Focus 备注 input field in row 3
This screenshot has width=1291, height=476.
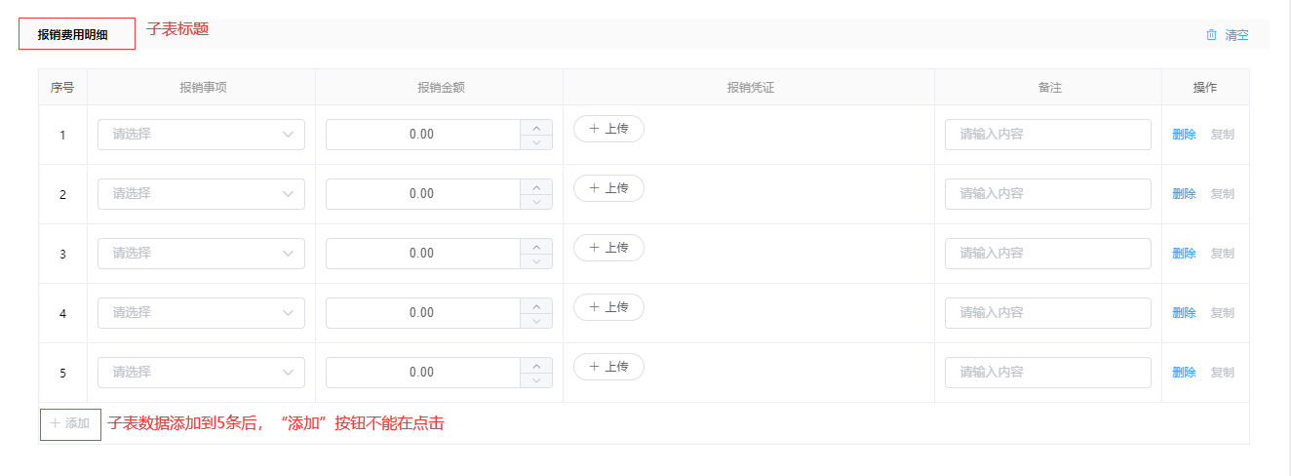[1047, 254]
